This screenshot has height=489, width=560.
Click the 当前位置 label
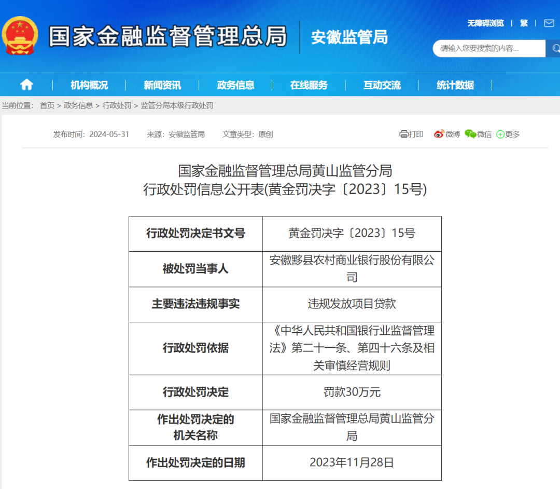point(18,105)
